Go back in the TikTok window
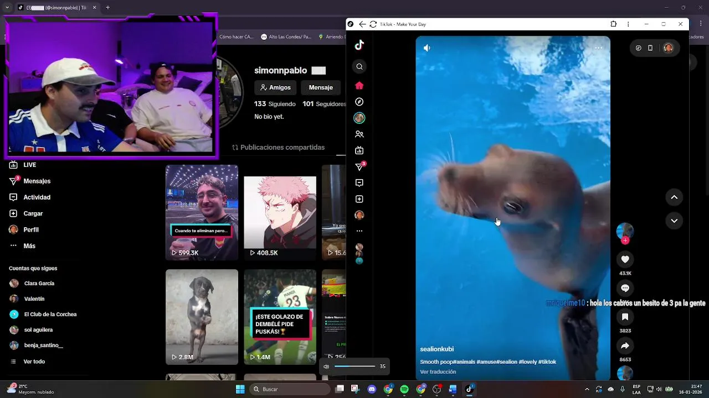The width and height of the screenshot is (709, 398). 362,24
